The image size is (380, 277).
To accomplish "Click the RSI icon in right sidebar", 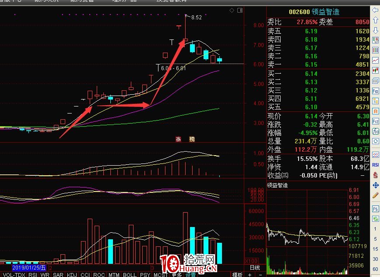I will tap(375, 165).
